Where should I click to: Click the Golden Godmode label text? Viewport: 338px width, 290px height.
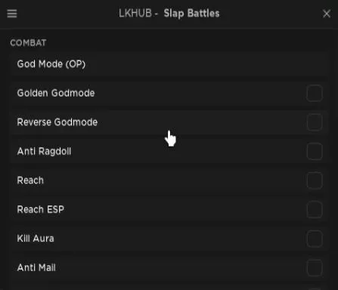click(x=56, y=93)
